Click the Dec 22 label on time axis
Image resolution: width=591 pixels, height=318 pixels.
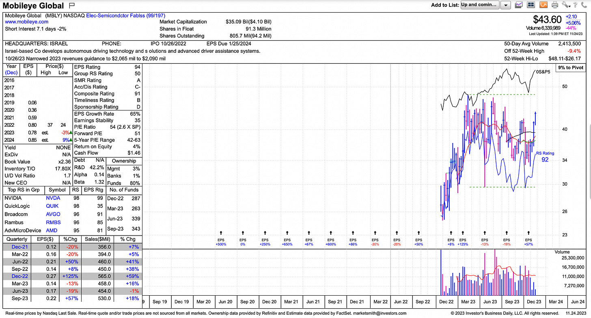446,302
